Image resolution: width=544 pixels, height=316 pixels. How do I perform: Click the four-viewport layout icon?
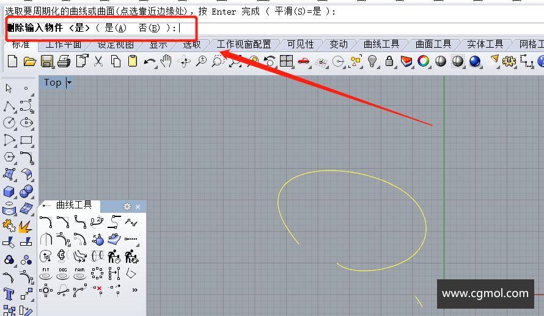coord(286,61)
